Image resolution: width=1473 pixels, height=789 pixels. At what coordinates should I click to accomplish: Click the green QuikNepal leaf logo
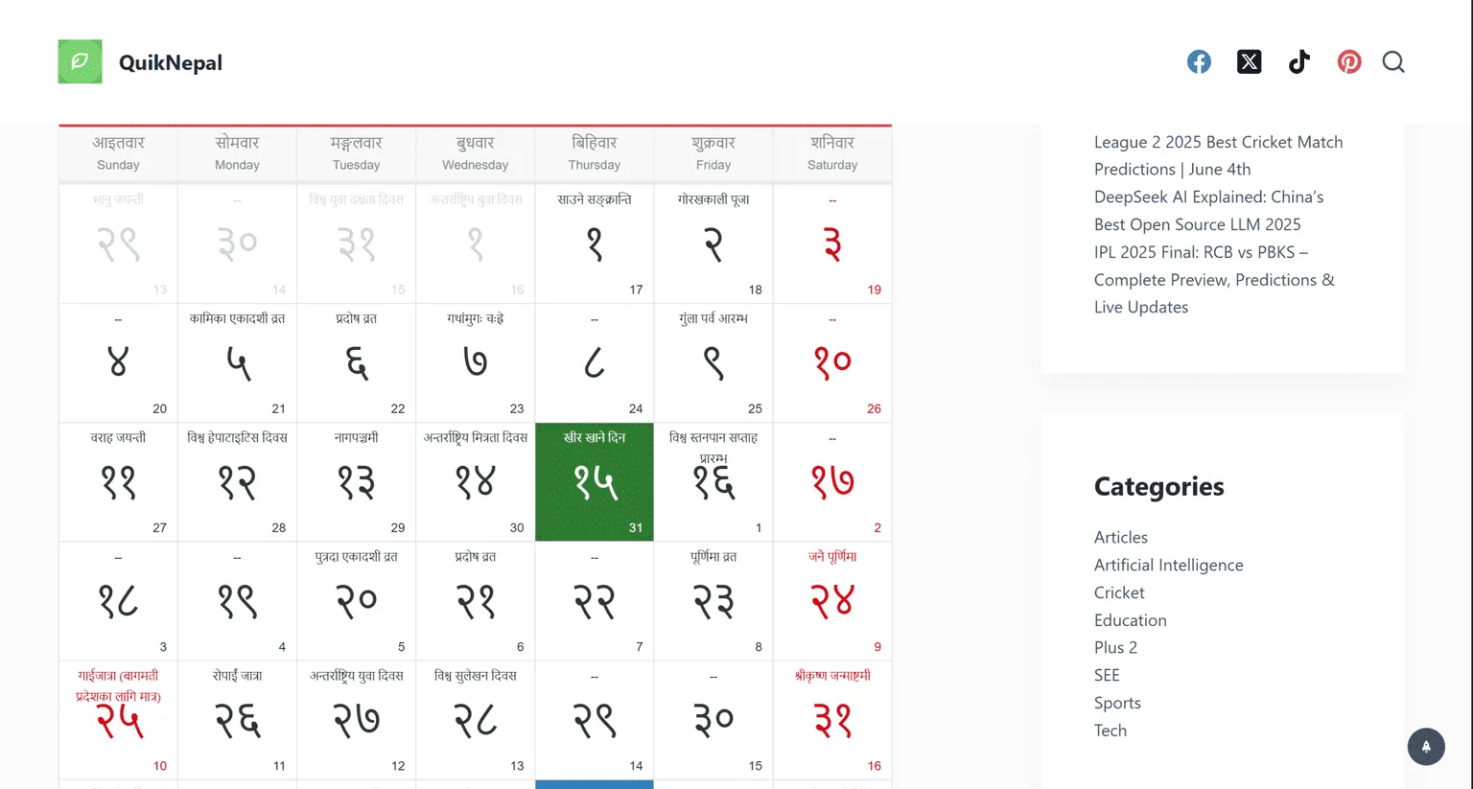pyautogui.click(x=80, y=61)
